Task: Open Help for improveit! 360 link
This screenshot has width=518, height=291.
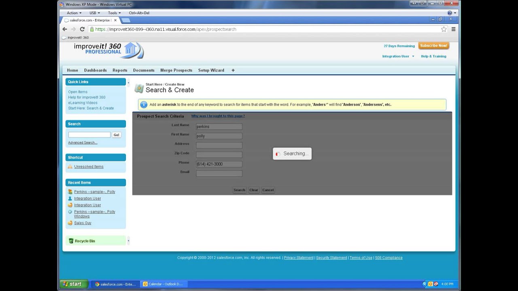Action: [x=87, y=97]
